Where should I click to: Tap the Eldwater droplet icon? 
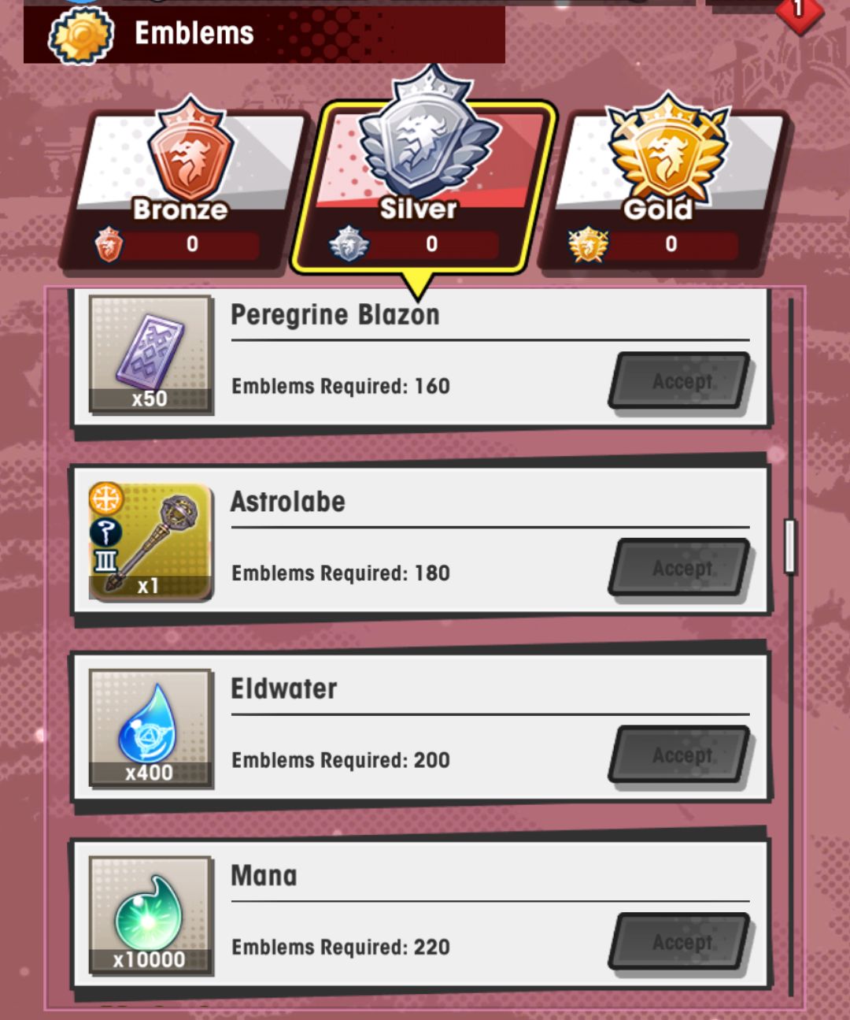(150, 729)
